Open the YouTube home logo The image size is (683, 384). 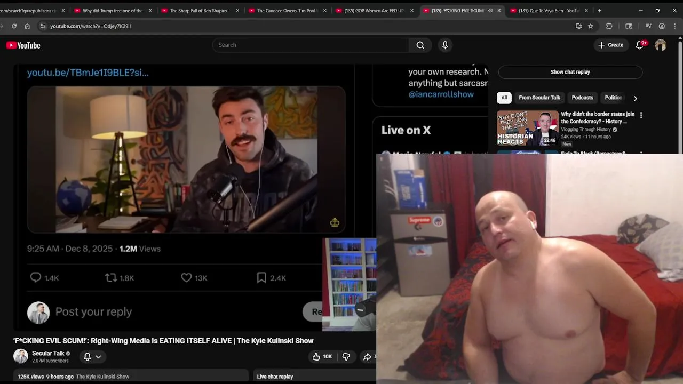pos(23,45)
